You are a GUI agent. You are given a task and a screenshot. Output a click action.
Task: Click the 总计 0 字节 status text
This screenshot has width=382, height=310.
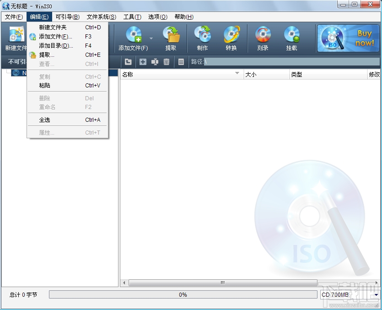tap(23, 294)
